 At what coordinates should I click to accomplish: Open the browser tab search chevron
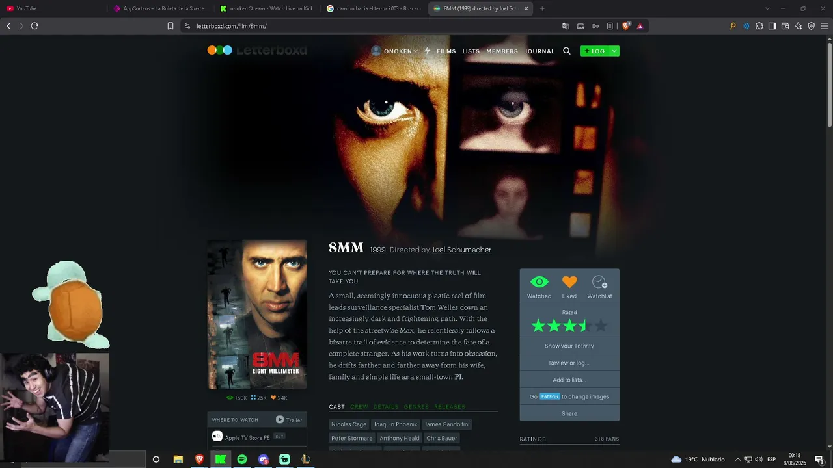point(767,8)
